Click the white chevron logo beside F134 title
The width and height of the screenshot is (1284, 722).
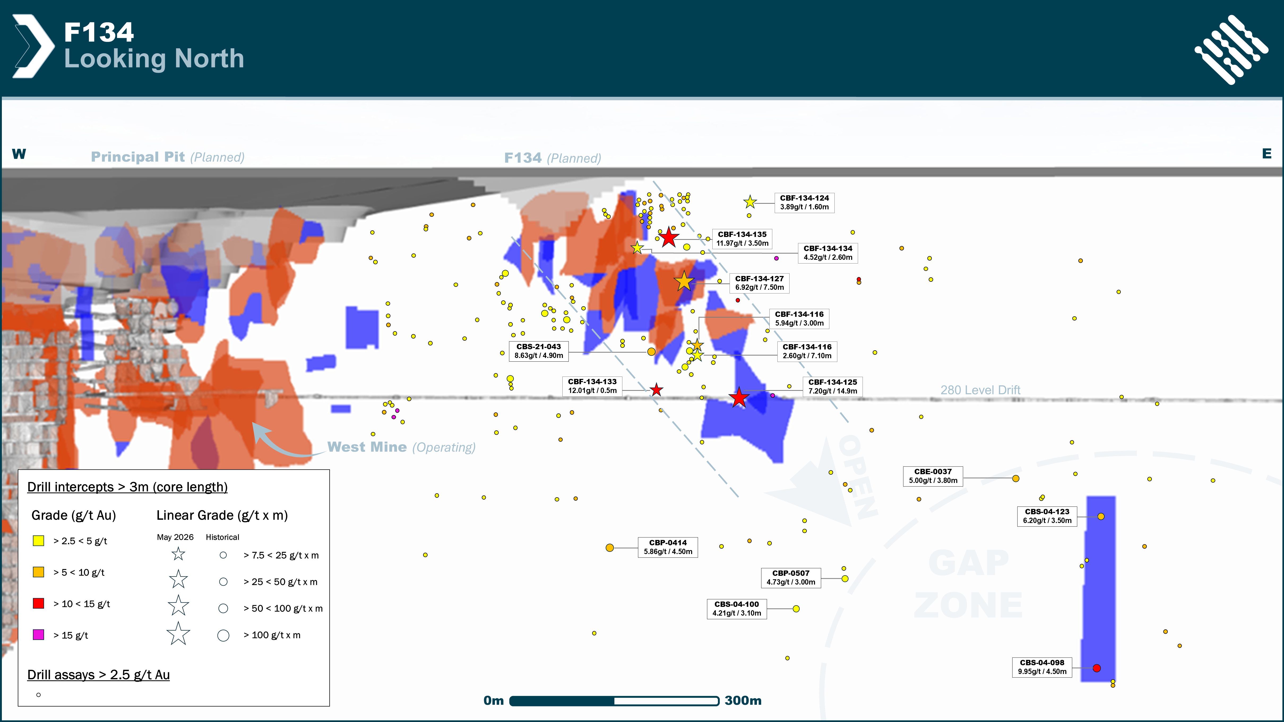pos(33,46)
